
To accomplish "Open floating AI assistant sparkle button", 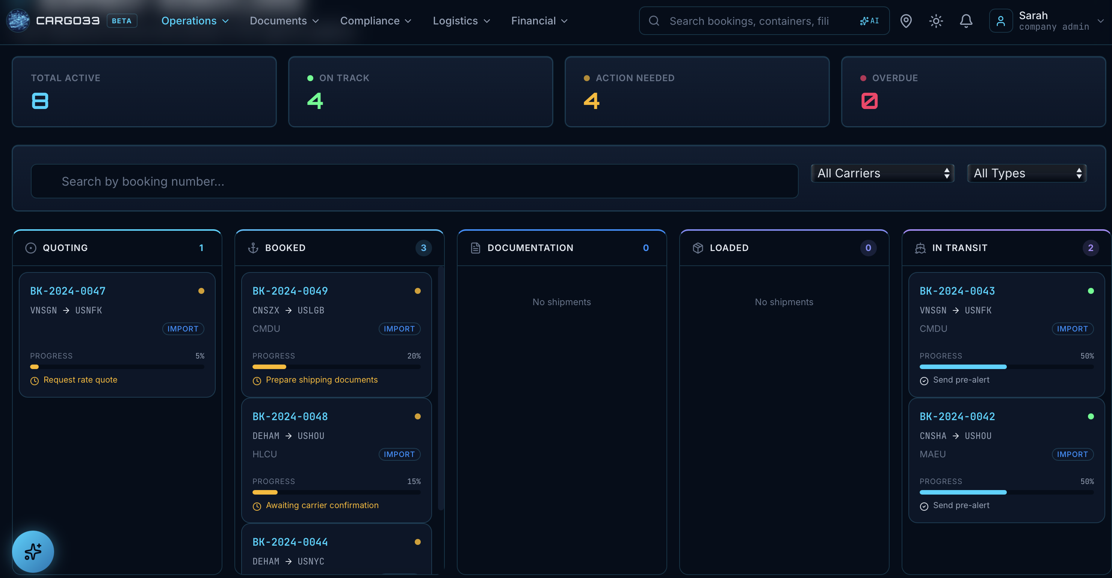I will [33, 551].
